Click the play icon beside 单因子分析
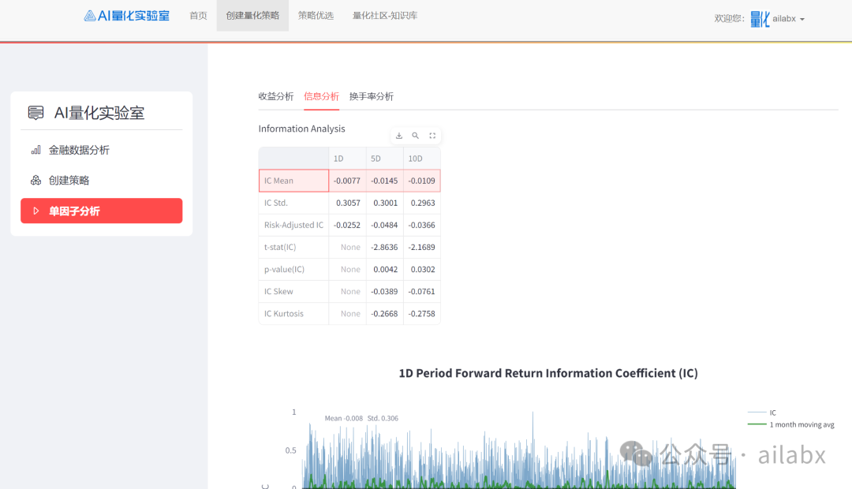This screenshot has width=852, height=489. click(x=36, y=211)
